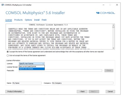The image size is (122, 97).
Task: Open the License dropdown combo box
Action: point(32,64)
